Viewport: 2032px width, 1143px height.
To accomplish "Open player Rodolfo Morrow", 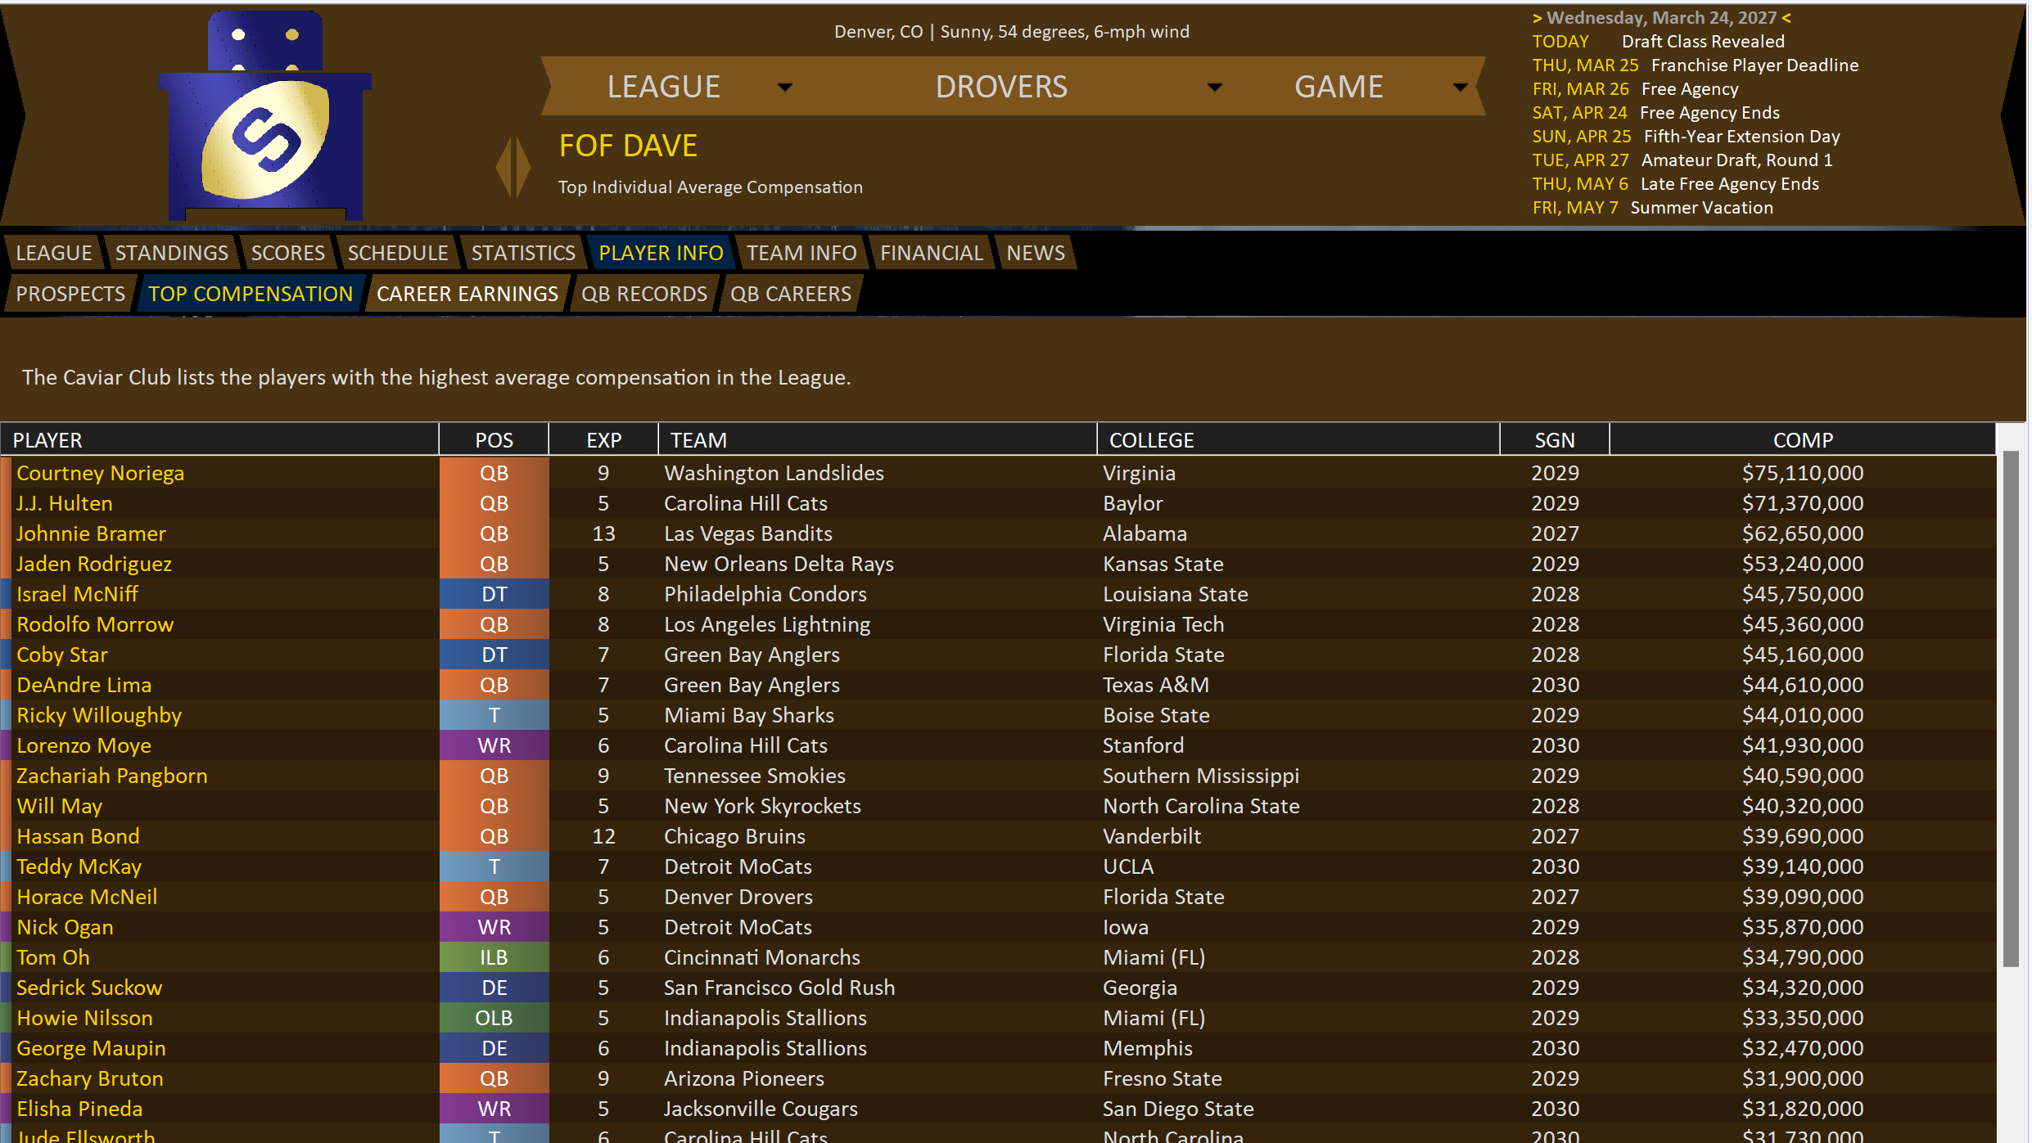I will pyautogui.click(x=95, y=624).
